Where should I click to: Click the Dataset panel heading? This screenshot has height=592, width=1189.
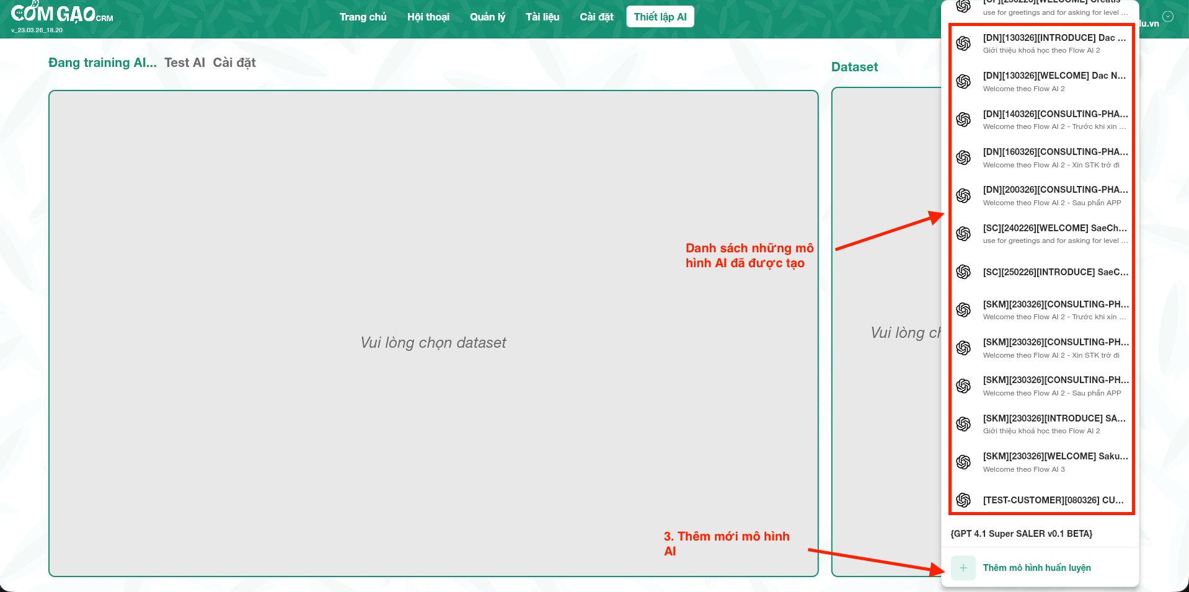tap(854, 67)
